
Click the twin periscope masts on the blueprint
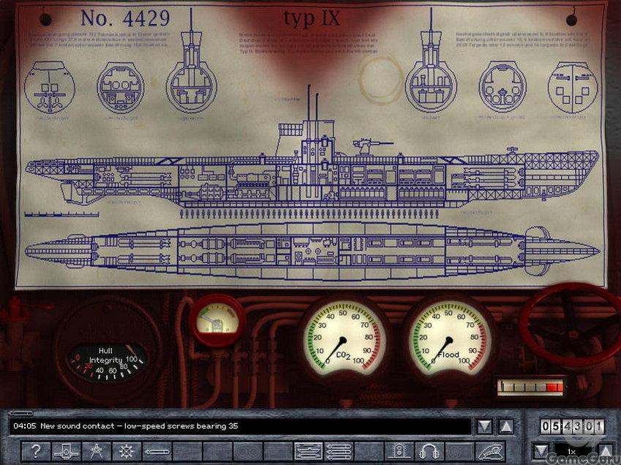pos(312,103)
